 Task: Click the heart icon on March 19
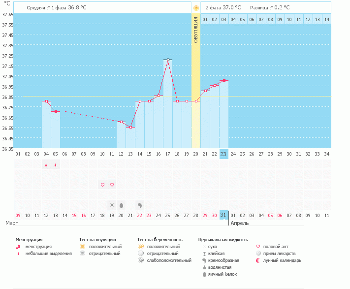[x=112, y=185]
